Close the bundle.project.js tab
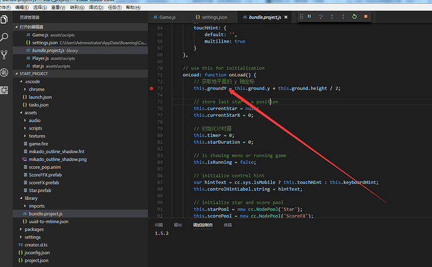The width and height of the screenshot is (432, 267). tap(286, 17)
